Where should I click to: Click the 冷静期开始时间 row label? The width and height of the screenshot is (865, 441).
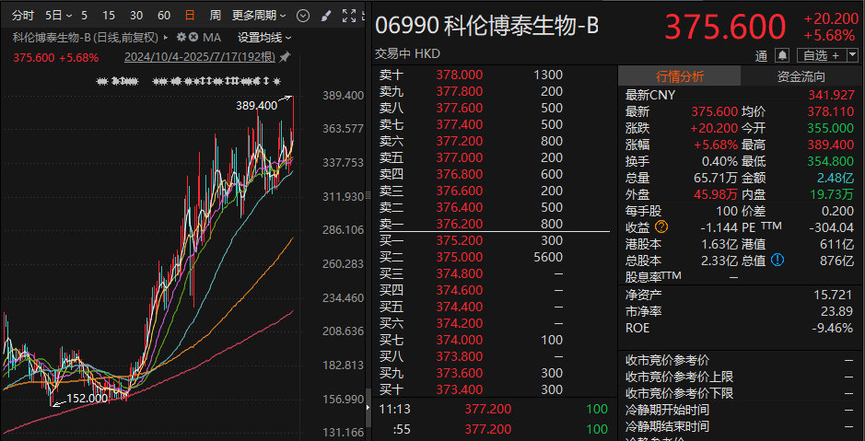[x=668, y=410]
